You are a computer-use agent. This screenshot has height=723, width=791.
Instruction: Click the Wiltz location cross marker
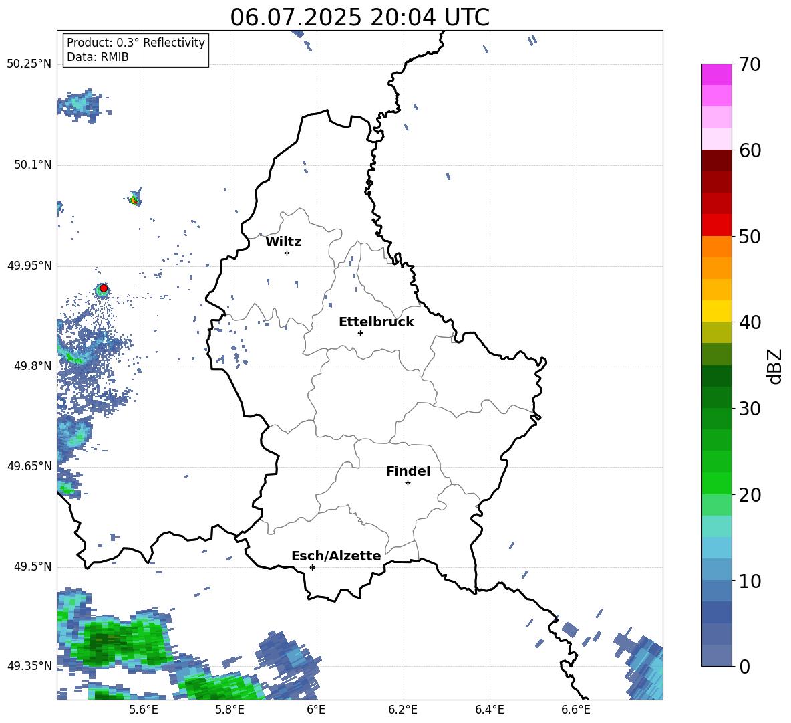(287, 253)
